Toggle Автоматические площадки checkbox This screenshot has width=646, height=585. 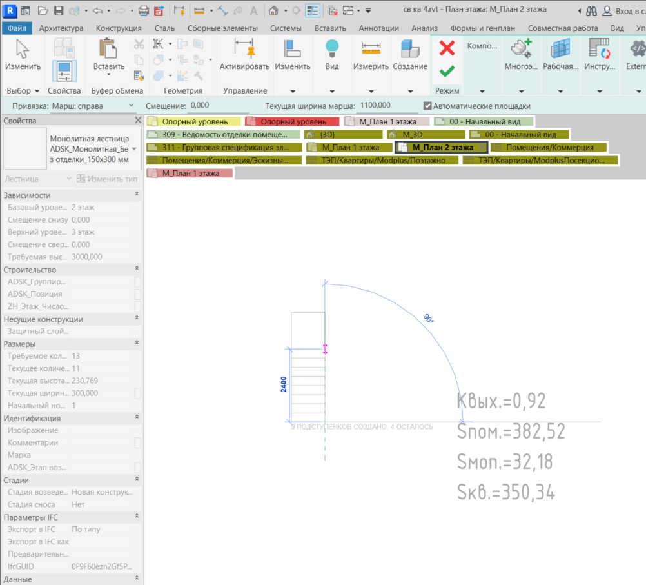(x=427, y=106)
